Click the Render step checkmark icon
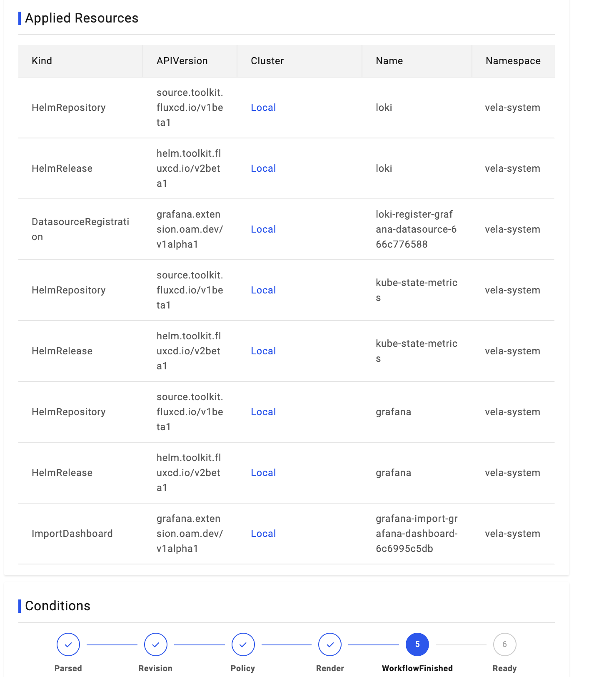Image resolution: width=594 pixels, height=677 pixels. tap(330, 644)
